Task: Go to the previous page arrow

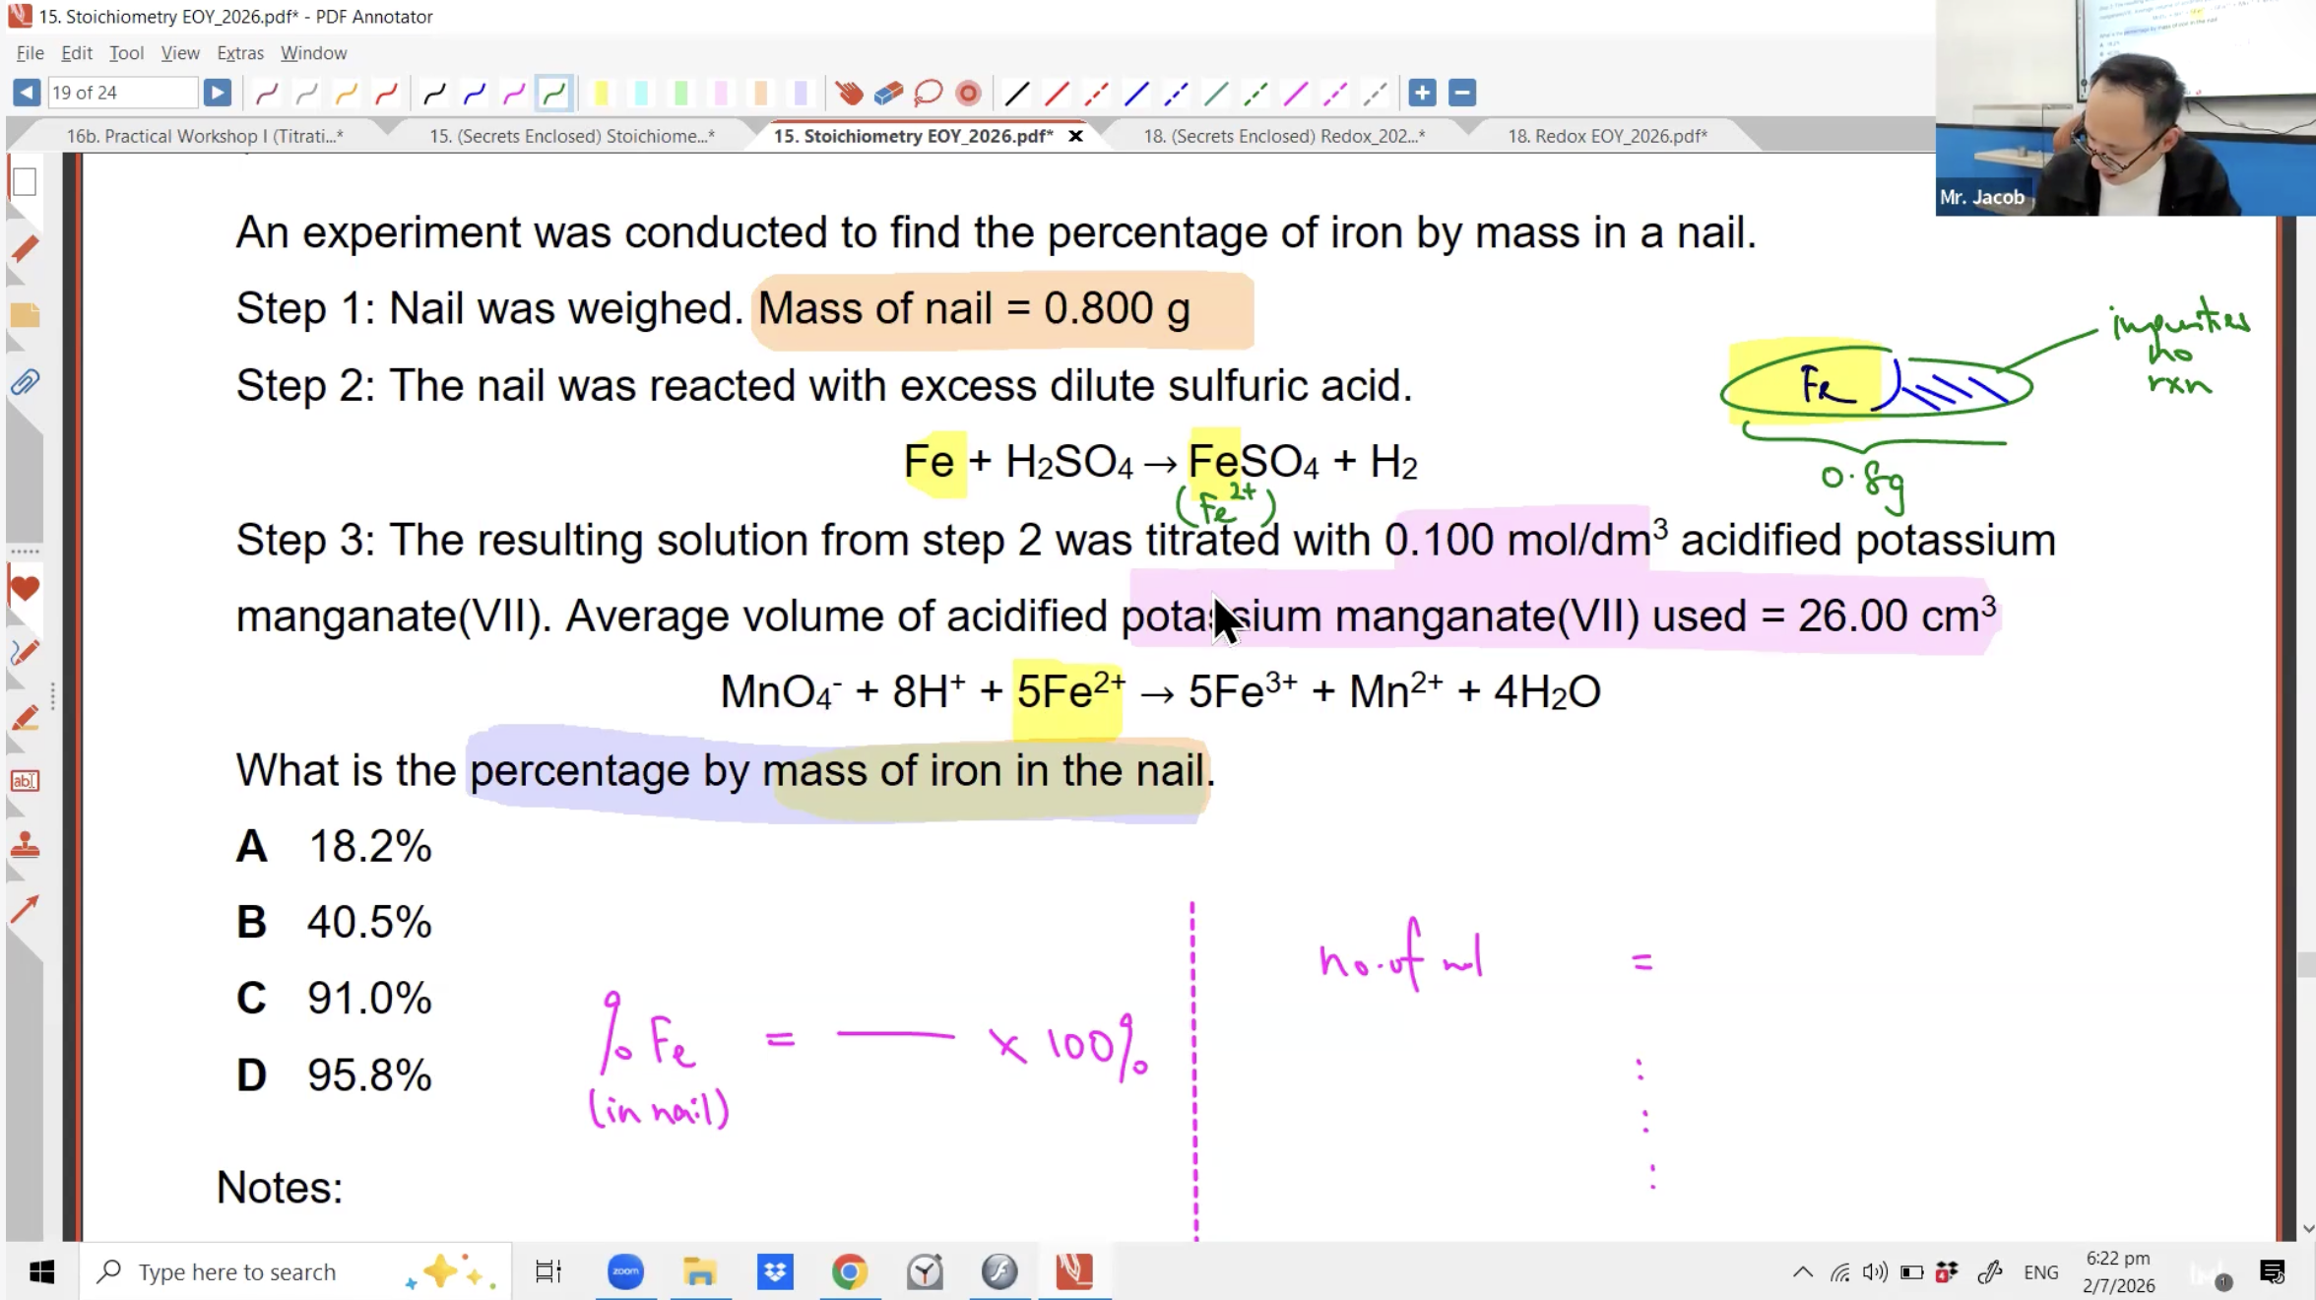Action: tap(27, 93)
